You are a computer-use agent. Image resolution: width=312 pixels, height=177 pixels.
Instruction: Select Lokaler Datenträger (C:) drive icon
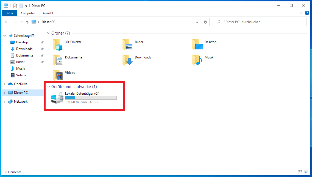pyautogui.click(x=57, y=98)
